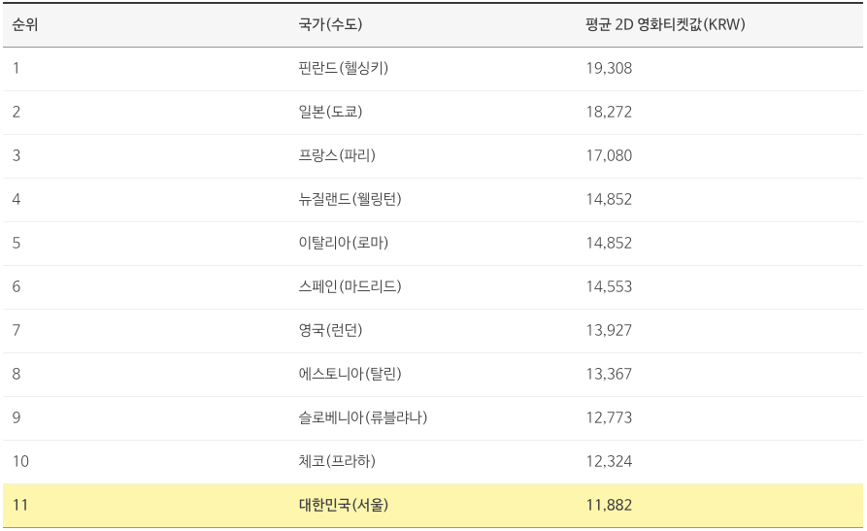867x531 pixels.
Task: Select the 핀란드(헬싱키) country cell
Action: click(344, 68)
